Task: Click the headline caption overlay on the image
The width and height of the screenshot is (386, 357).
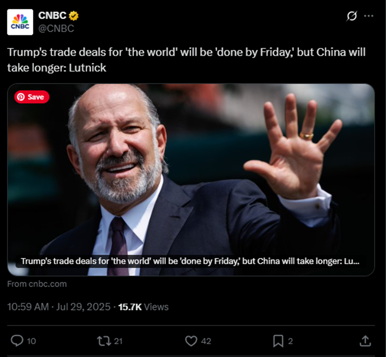Action: coord(190,261)
